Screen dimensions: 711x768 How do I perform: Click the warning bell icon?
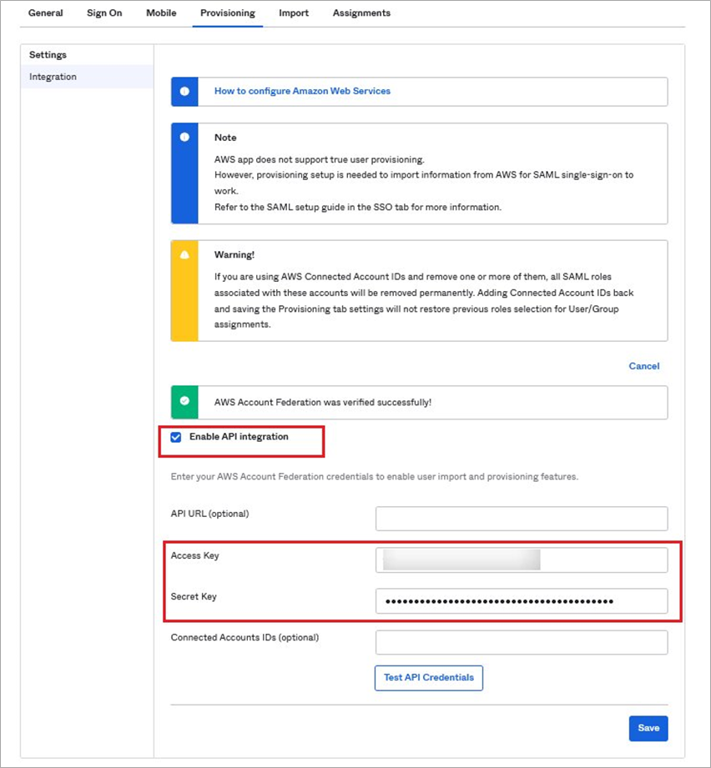click(x=184, y=254)
